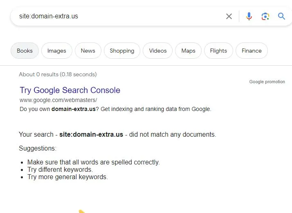
Task: Open the News filter tab
Action: (x=88, y=51)
